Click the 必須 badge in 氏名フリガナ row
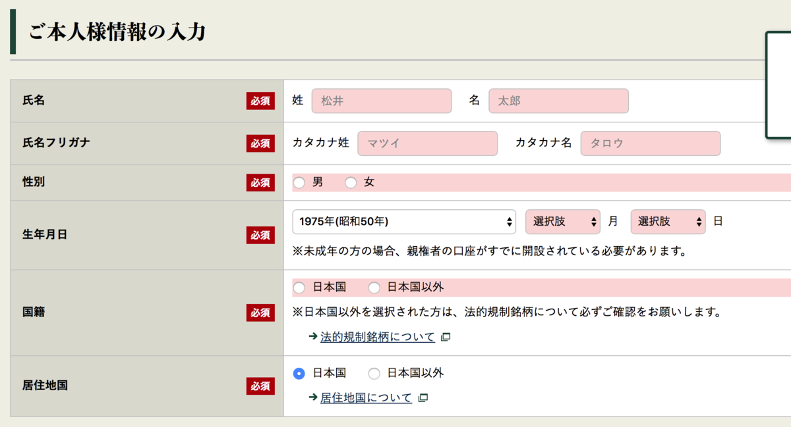This screenshot has width=791, height=427. (x=260, y=143)
